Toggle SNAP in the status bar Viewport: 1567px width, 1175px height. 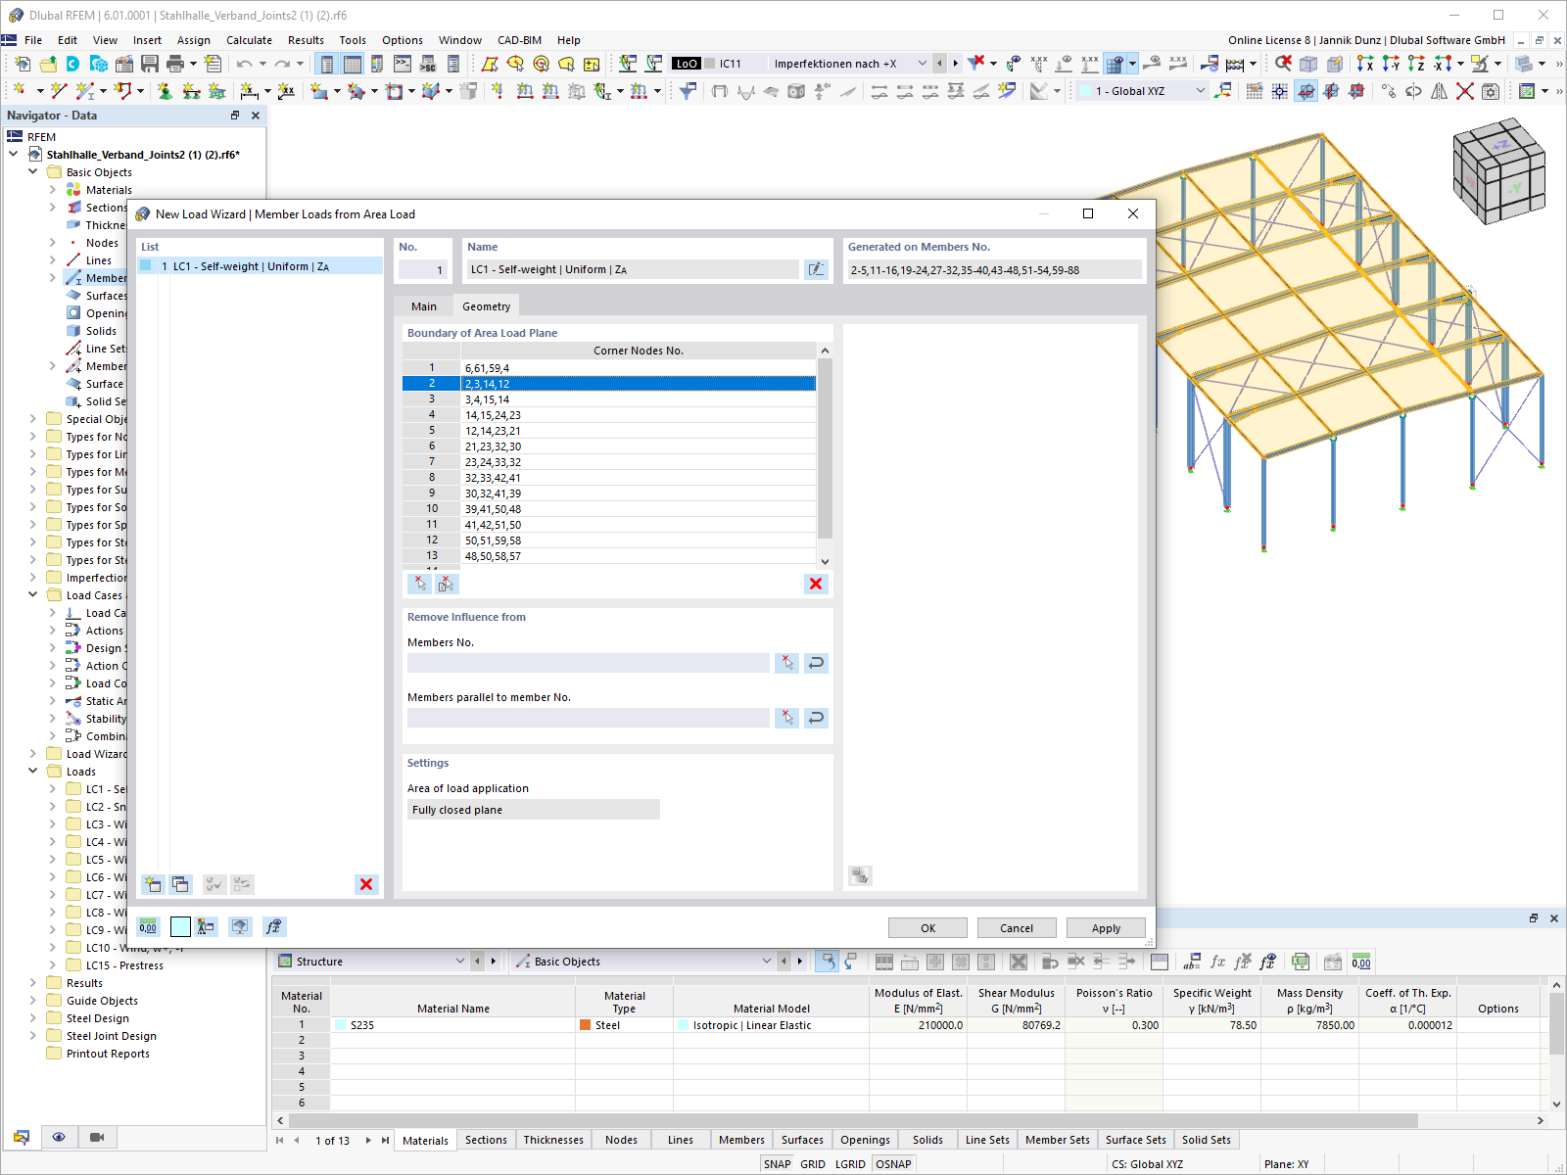pyautogui.click(x=777, y=1164)
